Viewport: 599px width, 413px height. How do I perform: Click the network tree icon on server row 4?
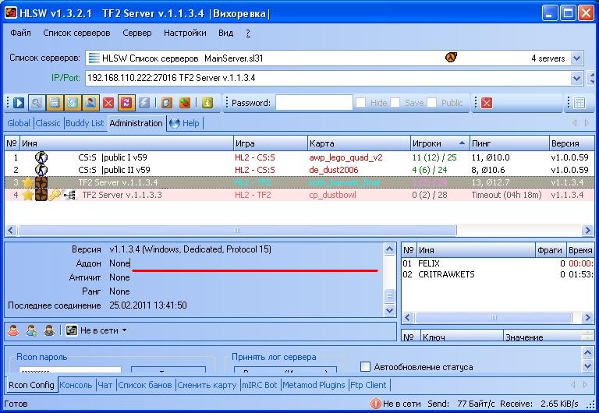pyautogui.click(x=69, y=196)
